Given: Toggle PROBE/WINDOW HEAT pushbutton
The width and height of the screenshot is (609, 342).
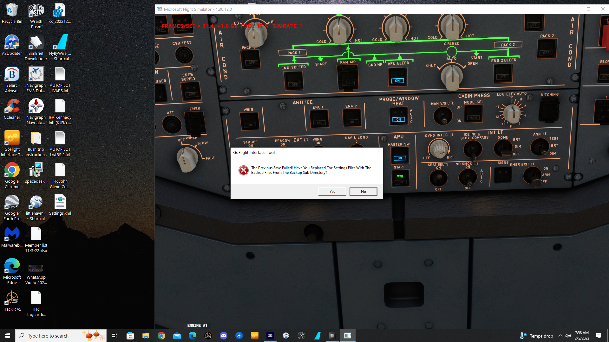Looking at the screenshot, I should [399, 116].
